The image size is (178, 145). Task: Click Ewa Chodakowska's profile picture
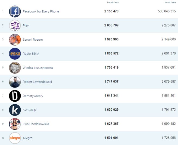[x=15, y=124]
